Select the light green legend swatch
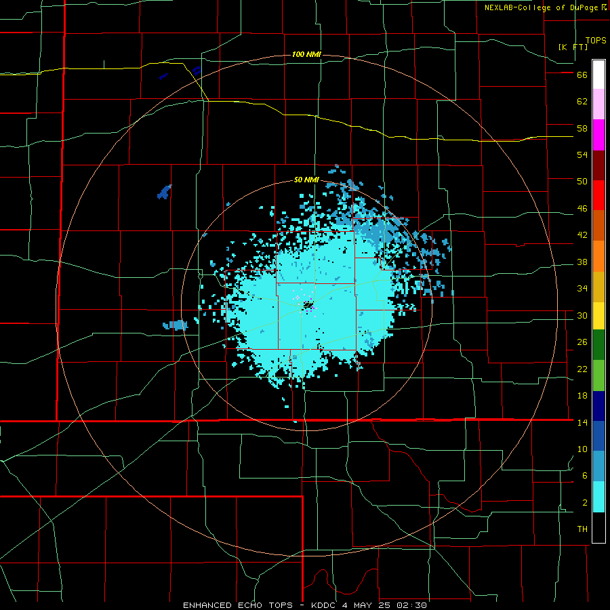Image resolution: width=610 pixels, height=610 pixels. tap(598, 375)
